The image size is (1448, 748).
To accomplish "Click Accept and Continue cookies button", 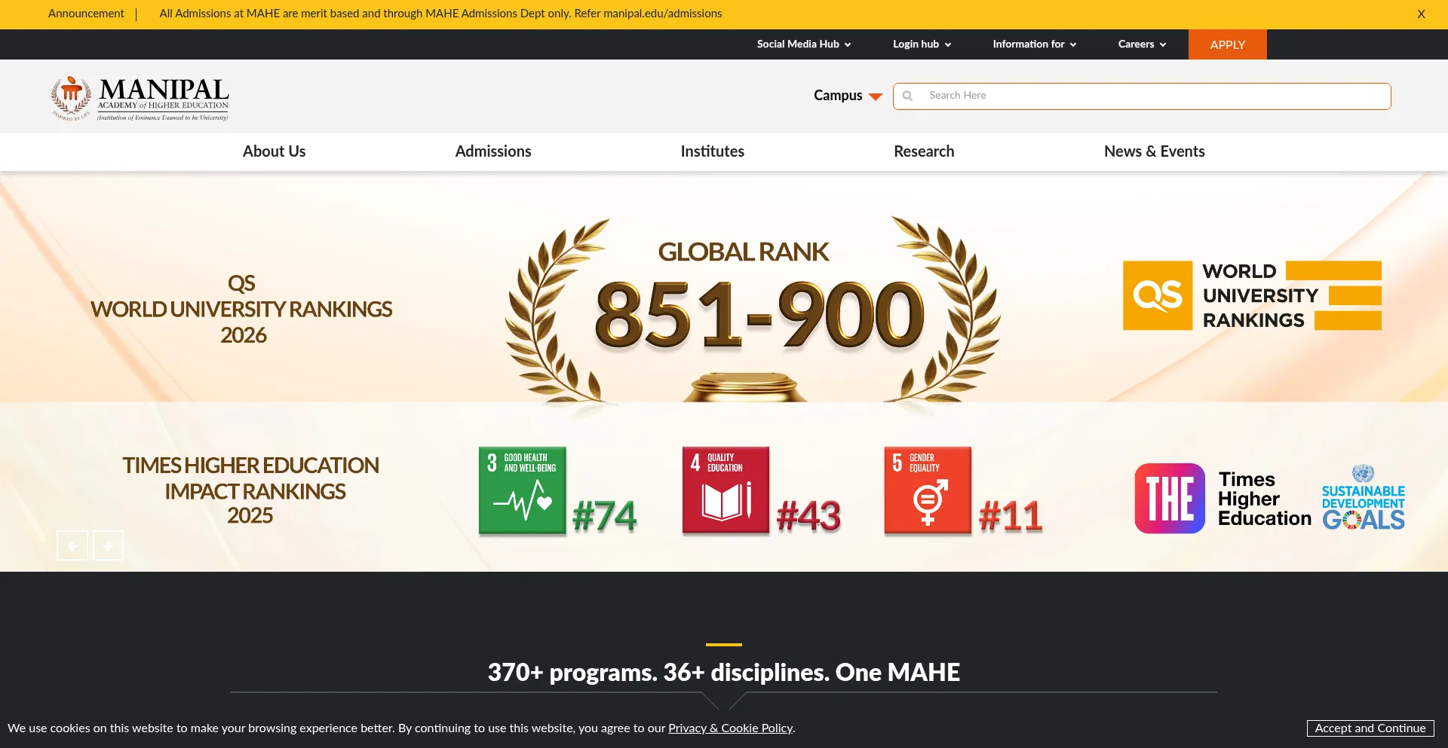I will [x=1370, y=728].
